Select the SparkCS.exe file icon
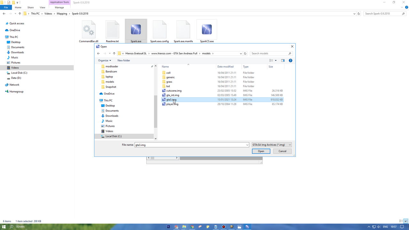This screenshot has width=409, height=230. point(207,29)
